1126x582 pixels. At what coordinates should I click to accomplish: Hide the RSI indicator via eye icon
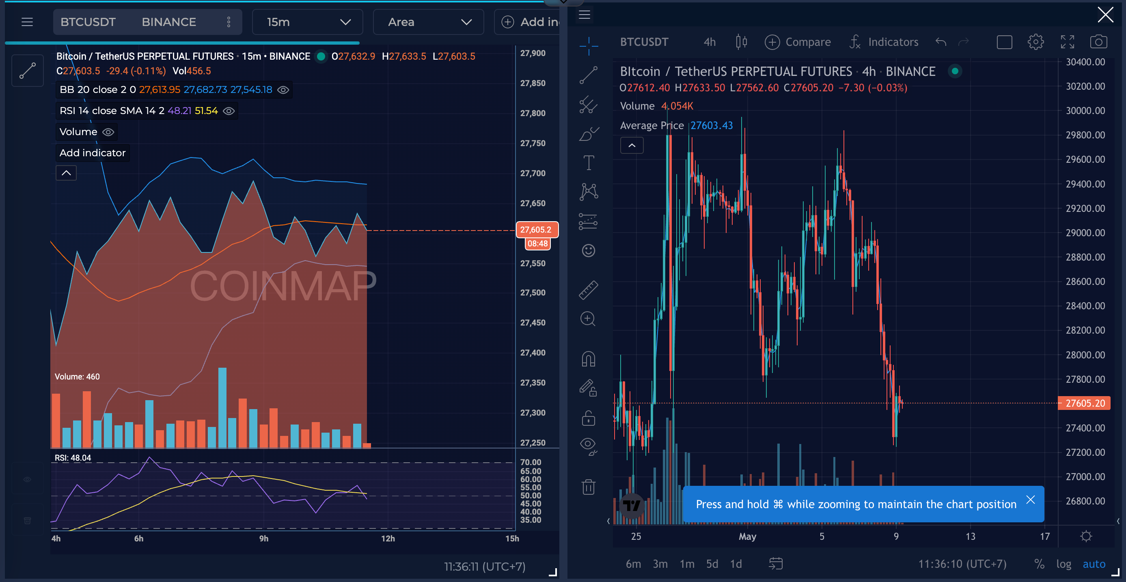[x=229, y=111]
